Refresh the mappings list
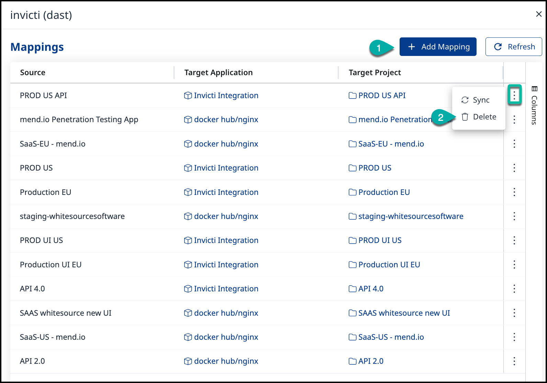Image resolution: width=547 pixels, height=383 pixels. pyautogui.click(x=513, y=47)
